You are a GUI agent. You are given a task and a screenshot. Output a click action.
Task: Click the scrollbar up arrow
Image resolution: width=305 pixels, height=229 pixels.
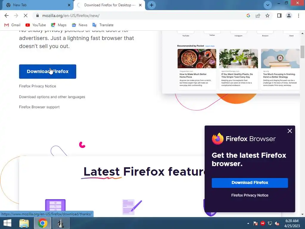[x=302, y=33]
